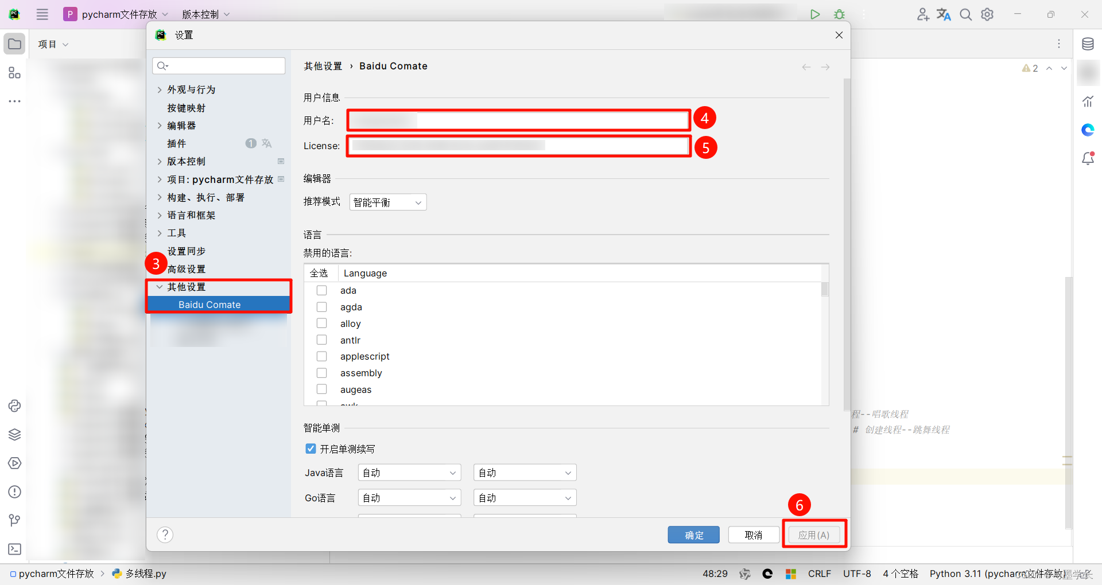
Task: Check the alloy language checkbox
Action: click(x=322, y=323)
